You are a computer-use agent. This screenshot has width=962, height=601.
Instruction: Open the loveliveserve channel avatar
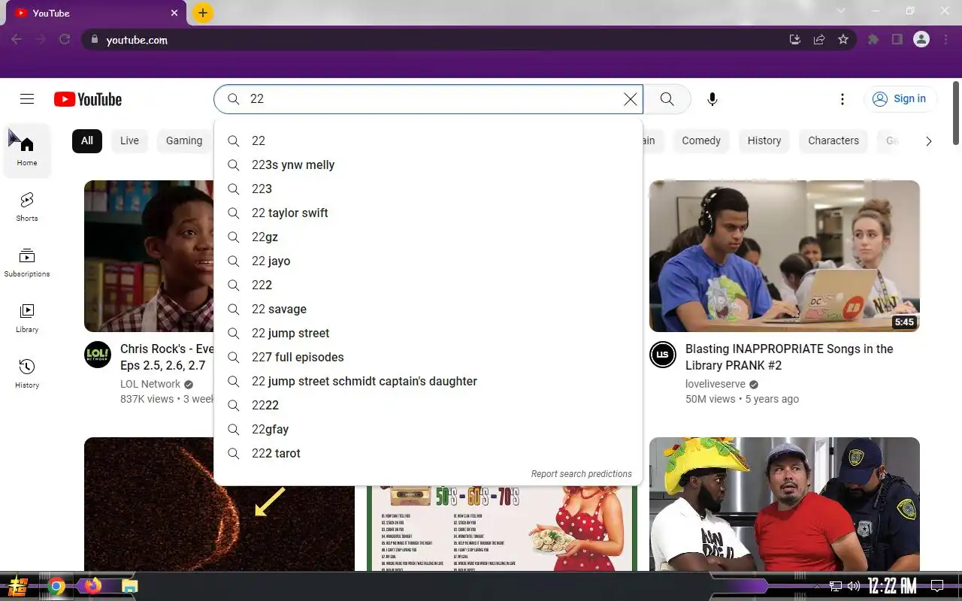coord(663,355)
